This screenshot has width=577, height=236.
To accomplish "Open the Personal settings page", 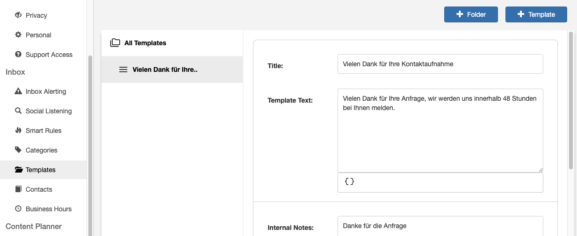I will (43, 35).
